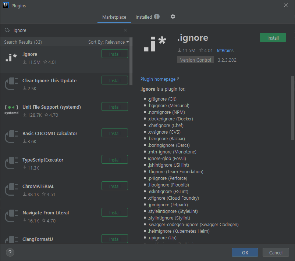Confirm with the OK button
The width and height of the screenshot is (295, 261).
coord(245,253)
